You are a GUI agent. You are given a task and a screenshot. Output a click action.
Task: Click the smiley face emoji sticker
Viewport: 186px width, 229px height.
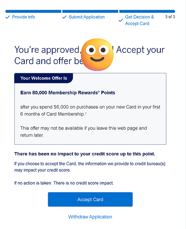97,55
